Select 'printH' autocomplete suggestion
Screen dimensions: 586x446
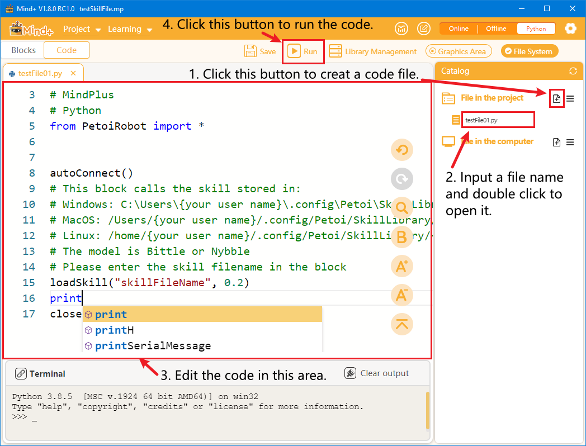point(202,330)
